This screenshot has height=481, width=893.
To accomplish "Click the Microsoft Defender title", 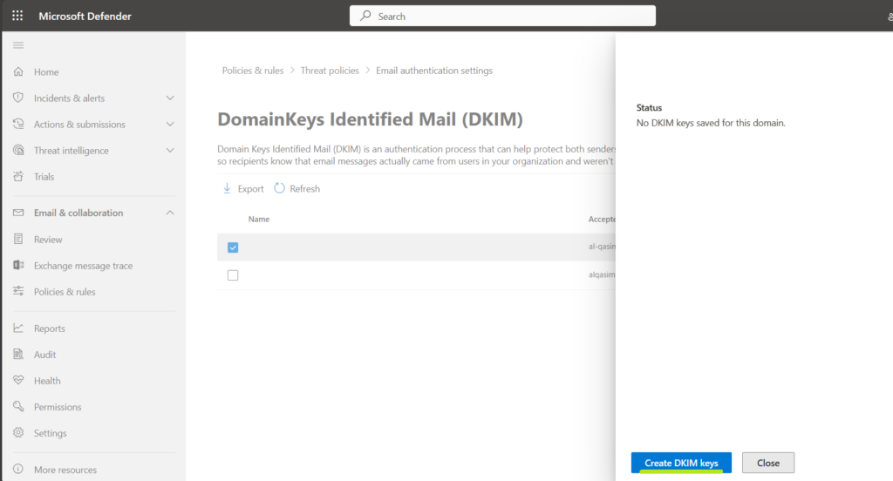I will pos(85,16).
